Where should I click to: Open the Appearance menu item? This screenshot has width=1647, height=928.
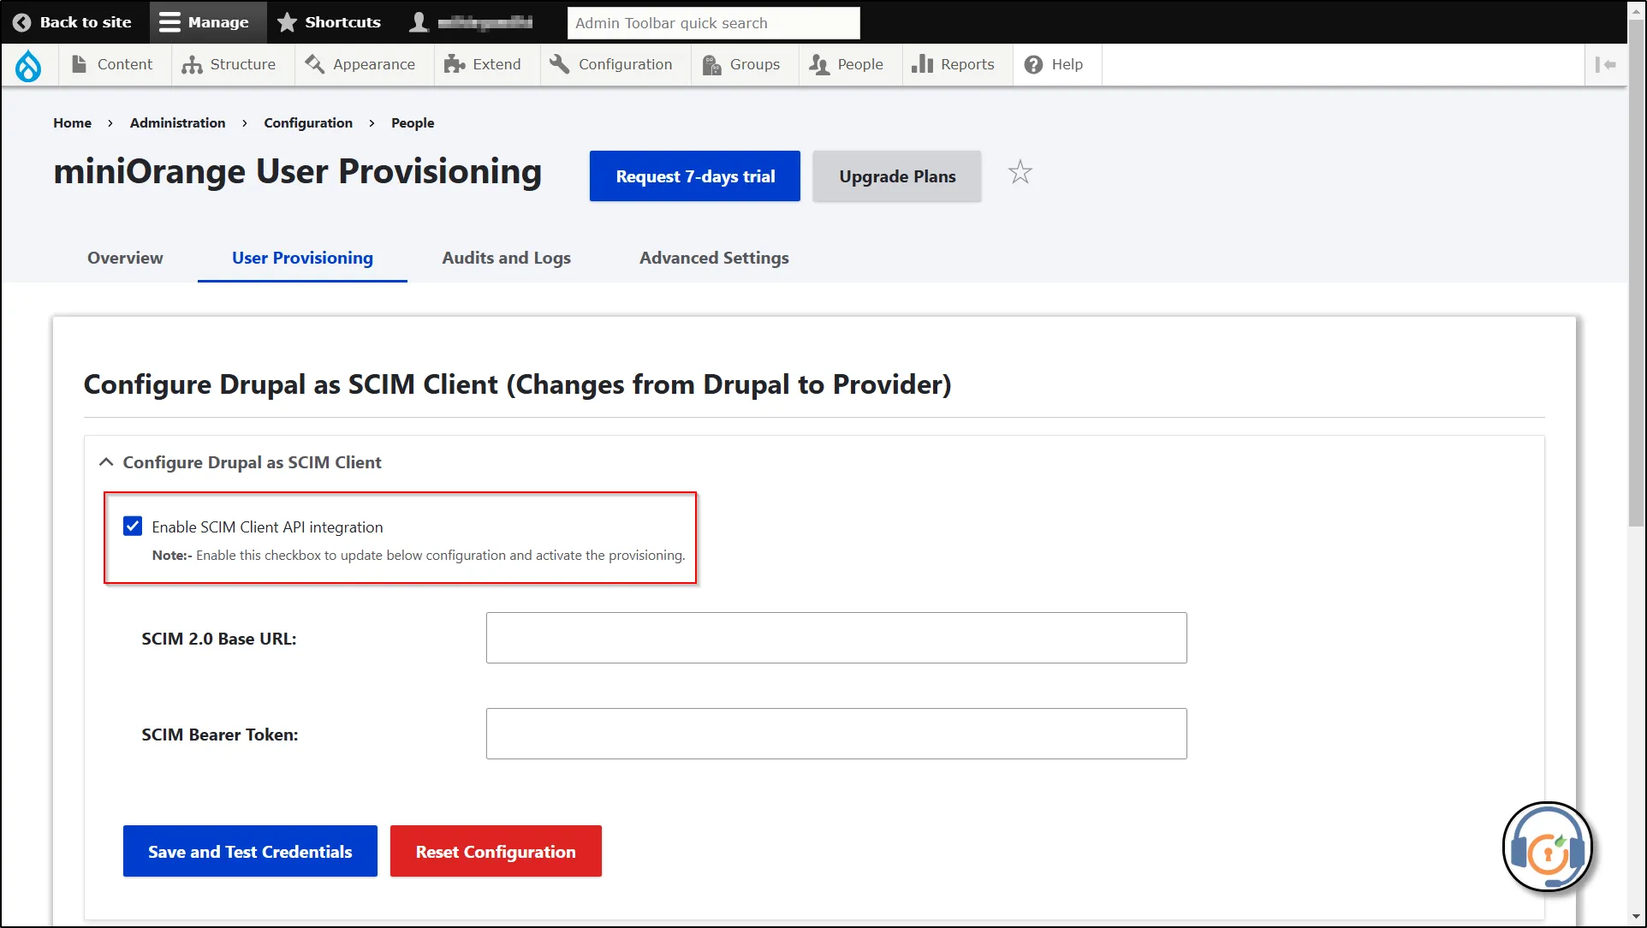pos(364,64)
